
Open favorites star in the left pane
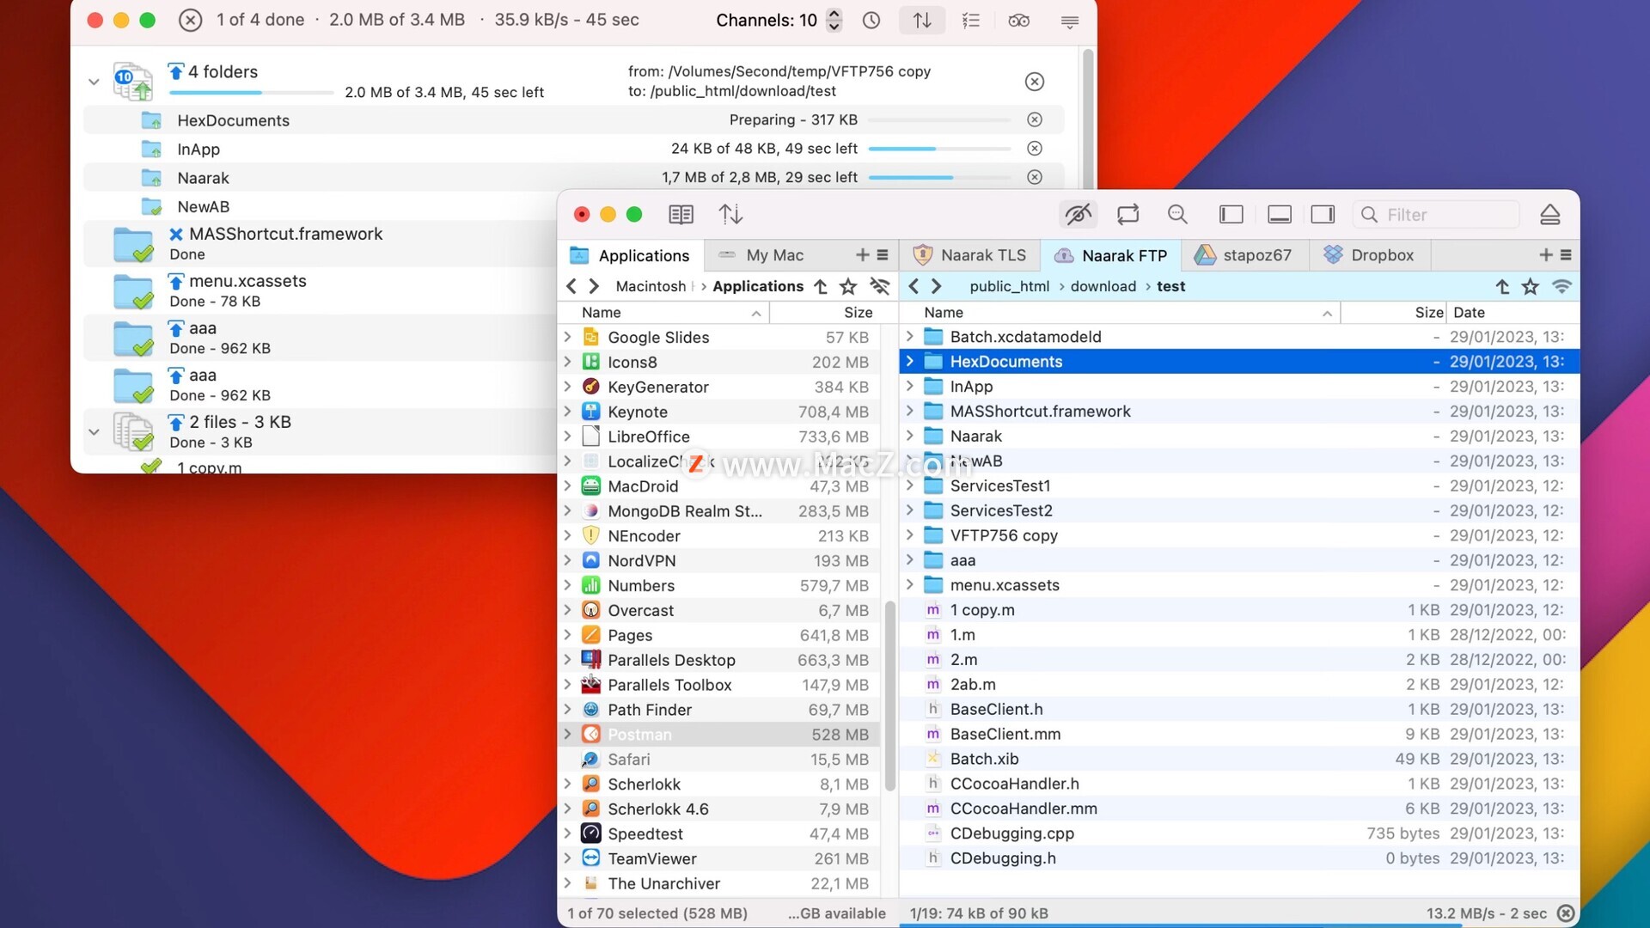[848, 286]
